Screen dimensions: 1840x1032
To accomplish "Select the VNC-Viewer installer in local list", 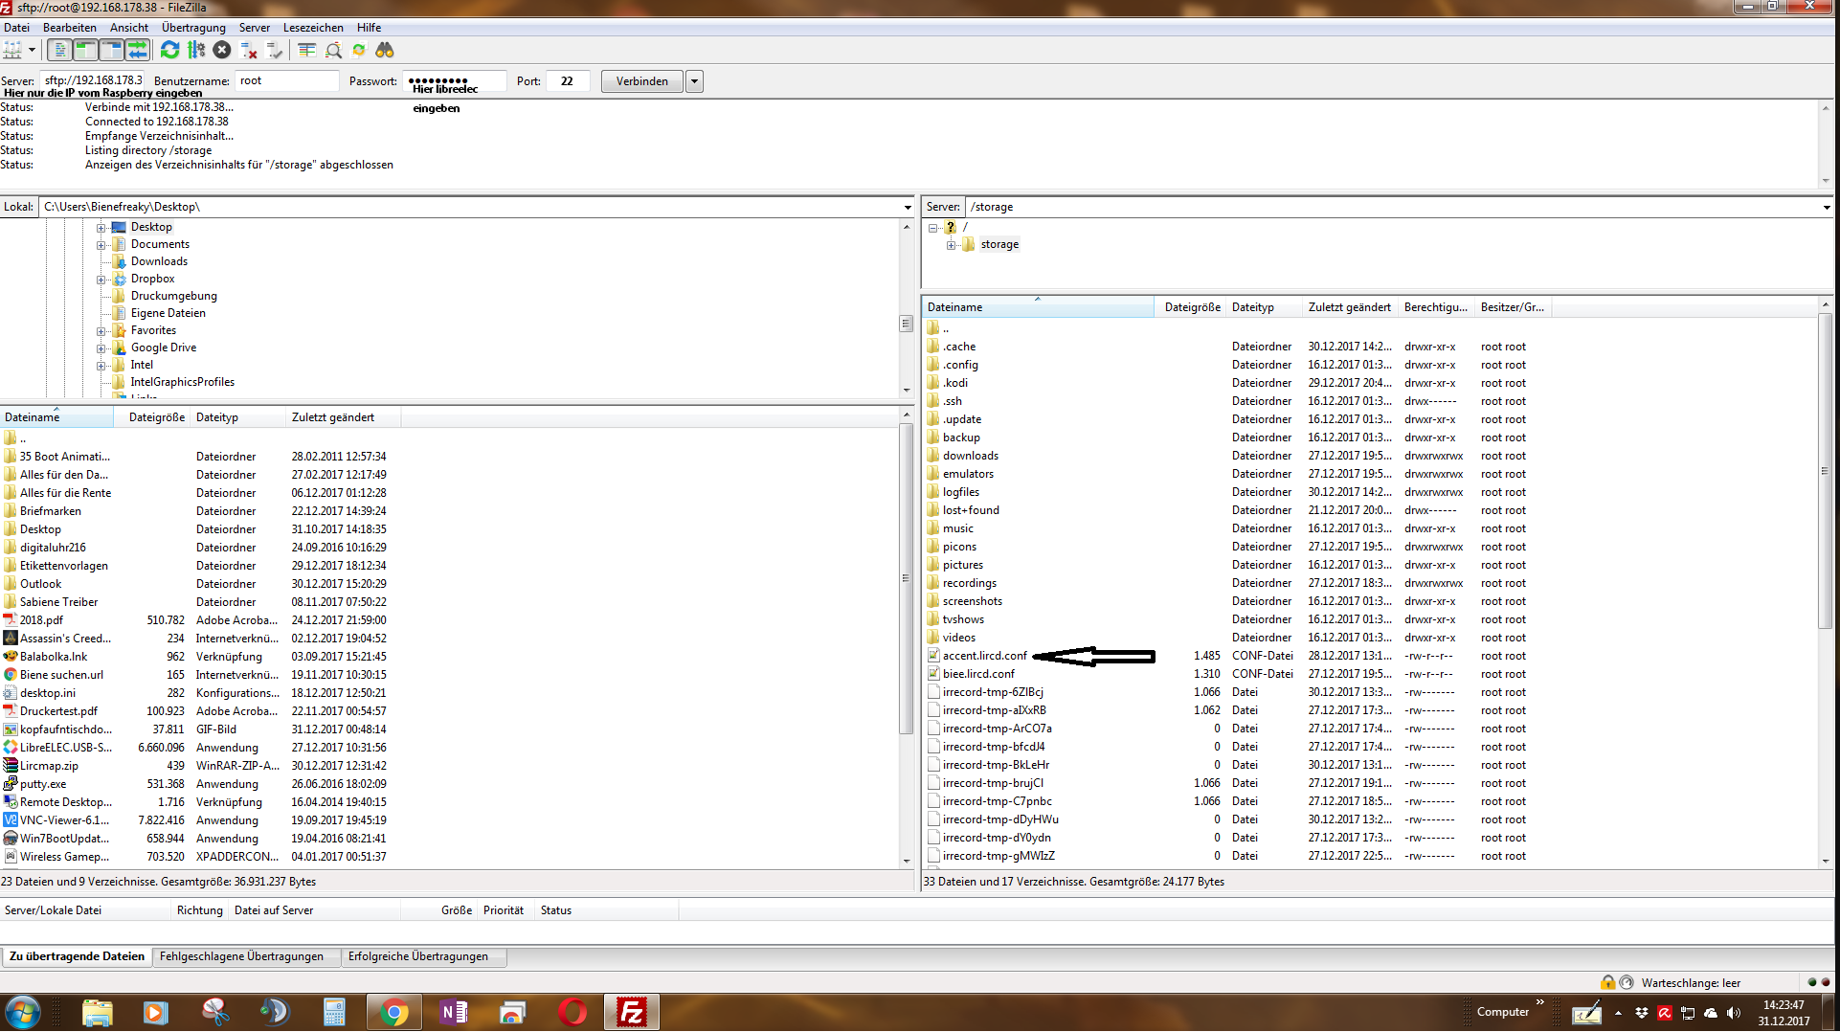I will pyautogui.click(x=65, y=820).
